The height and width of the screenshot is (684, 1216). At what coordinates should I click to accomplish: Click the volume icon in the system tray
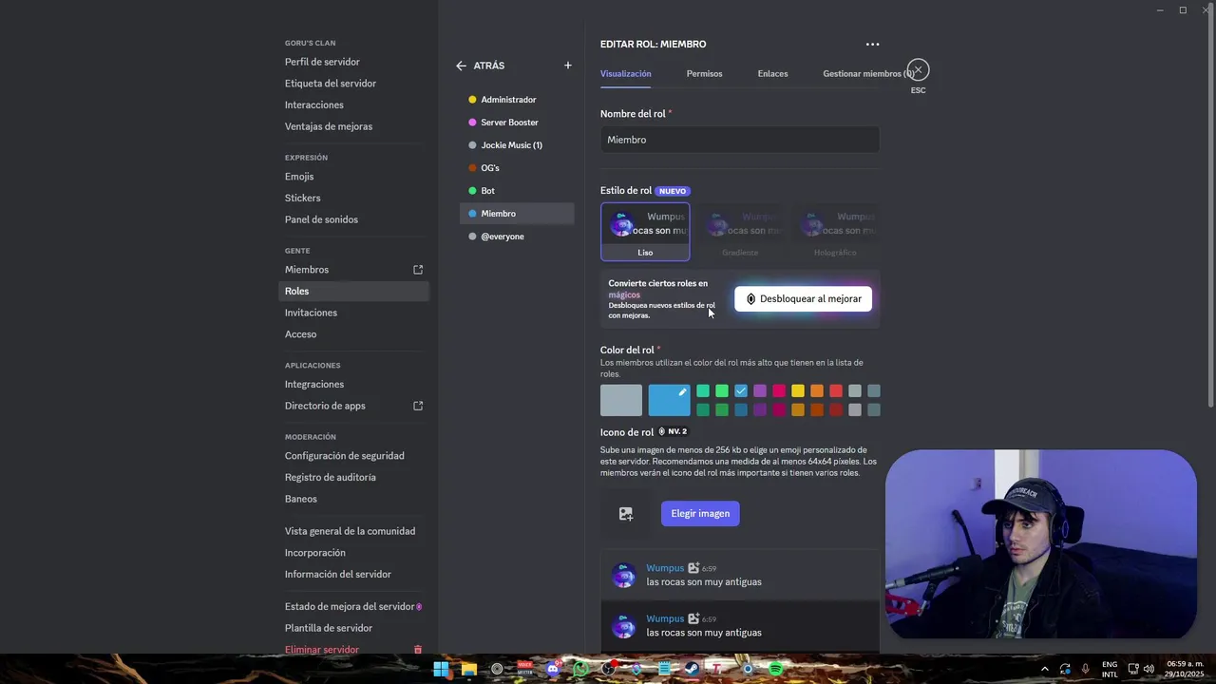(1149, 669)
